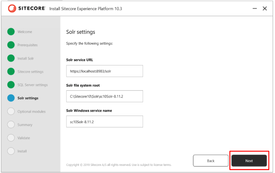Go to the Sitecore settings step label

[30, 71]
